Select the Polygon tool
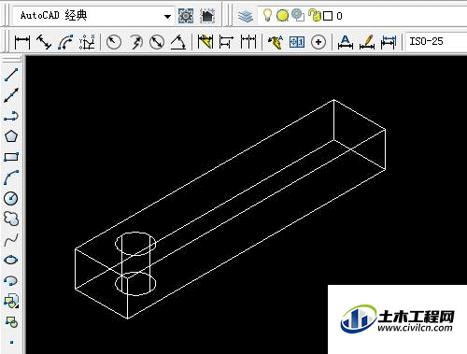 click(11, 136)
